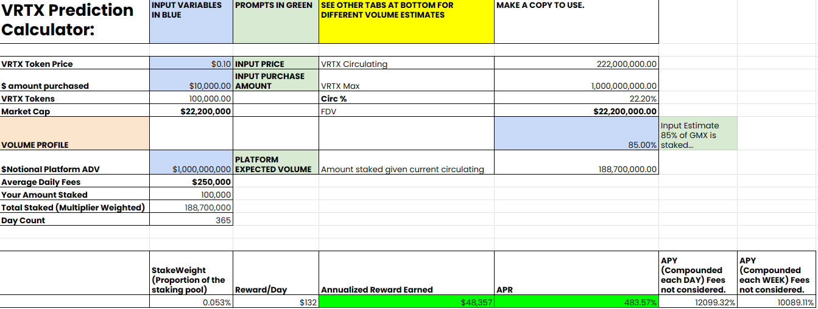818x309 pixels.
Task: Click the 'INPUT PURCHASE AMOUNT' prompt cell
Action: tap(276, 81)
